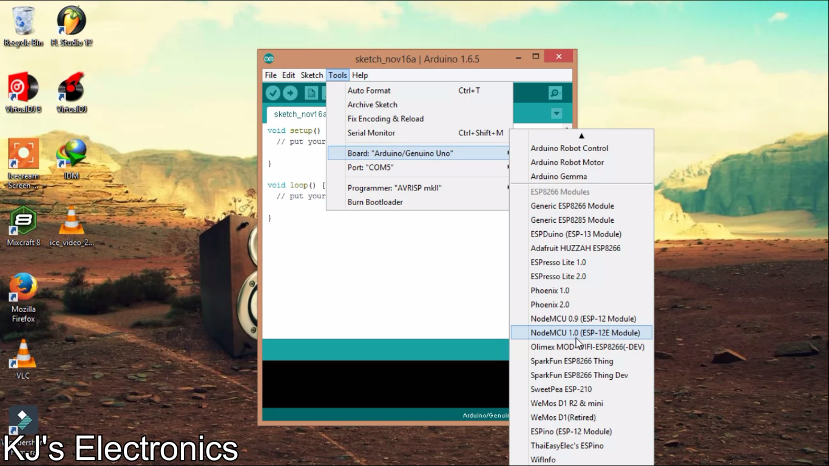Open VirtualDJ 8 desktop shortcut
Screen dimensions: 829x466
[23, 93]
